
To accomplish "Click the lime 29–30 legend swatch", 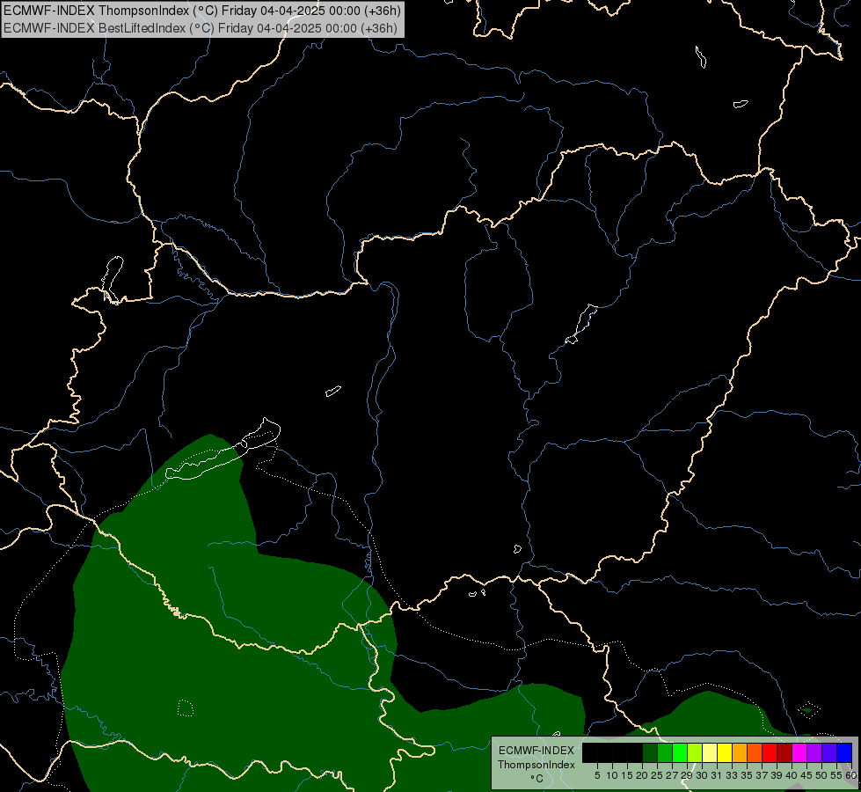I will [695, 752].
